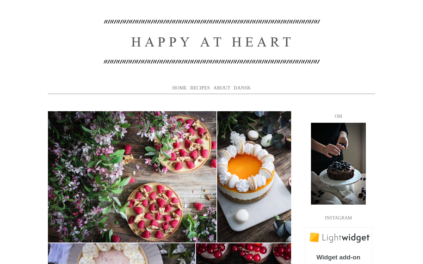Switch language via DANSK link
This screenshot has width=423, height=264.
[242, 88]
